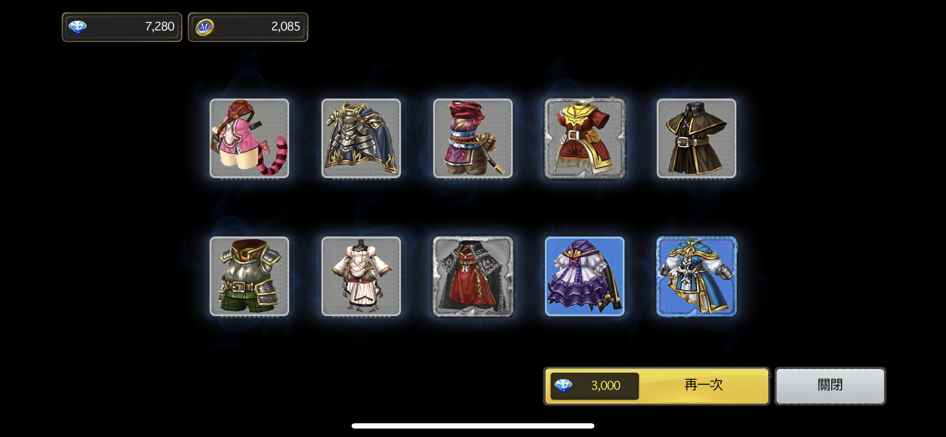Tap the gold M coin icon

point(204,27)
